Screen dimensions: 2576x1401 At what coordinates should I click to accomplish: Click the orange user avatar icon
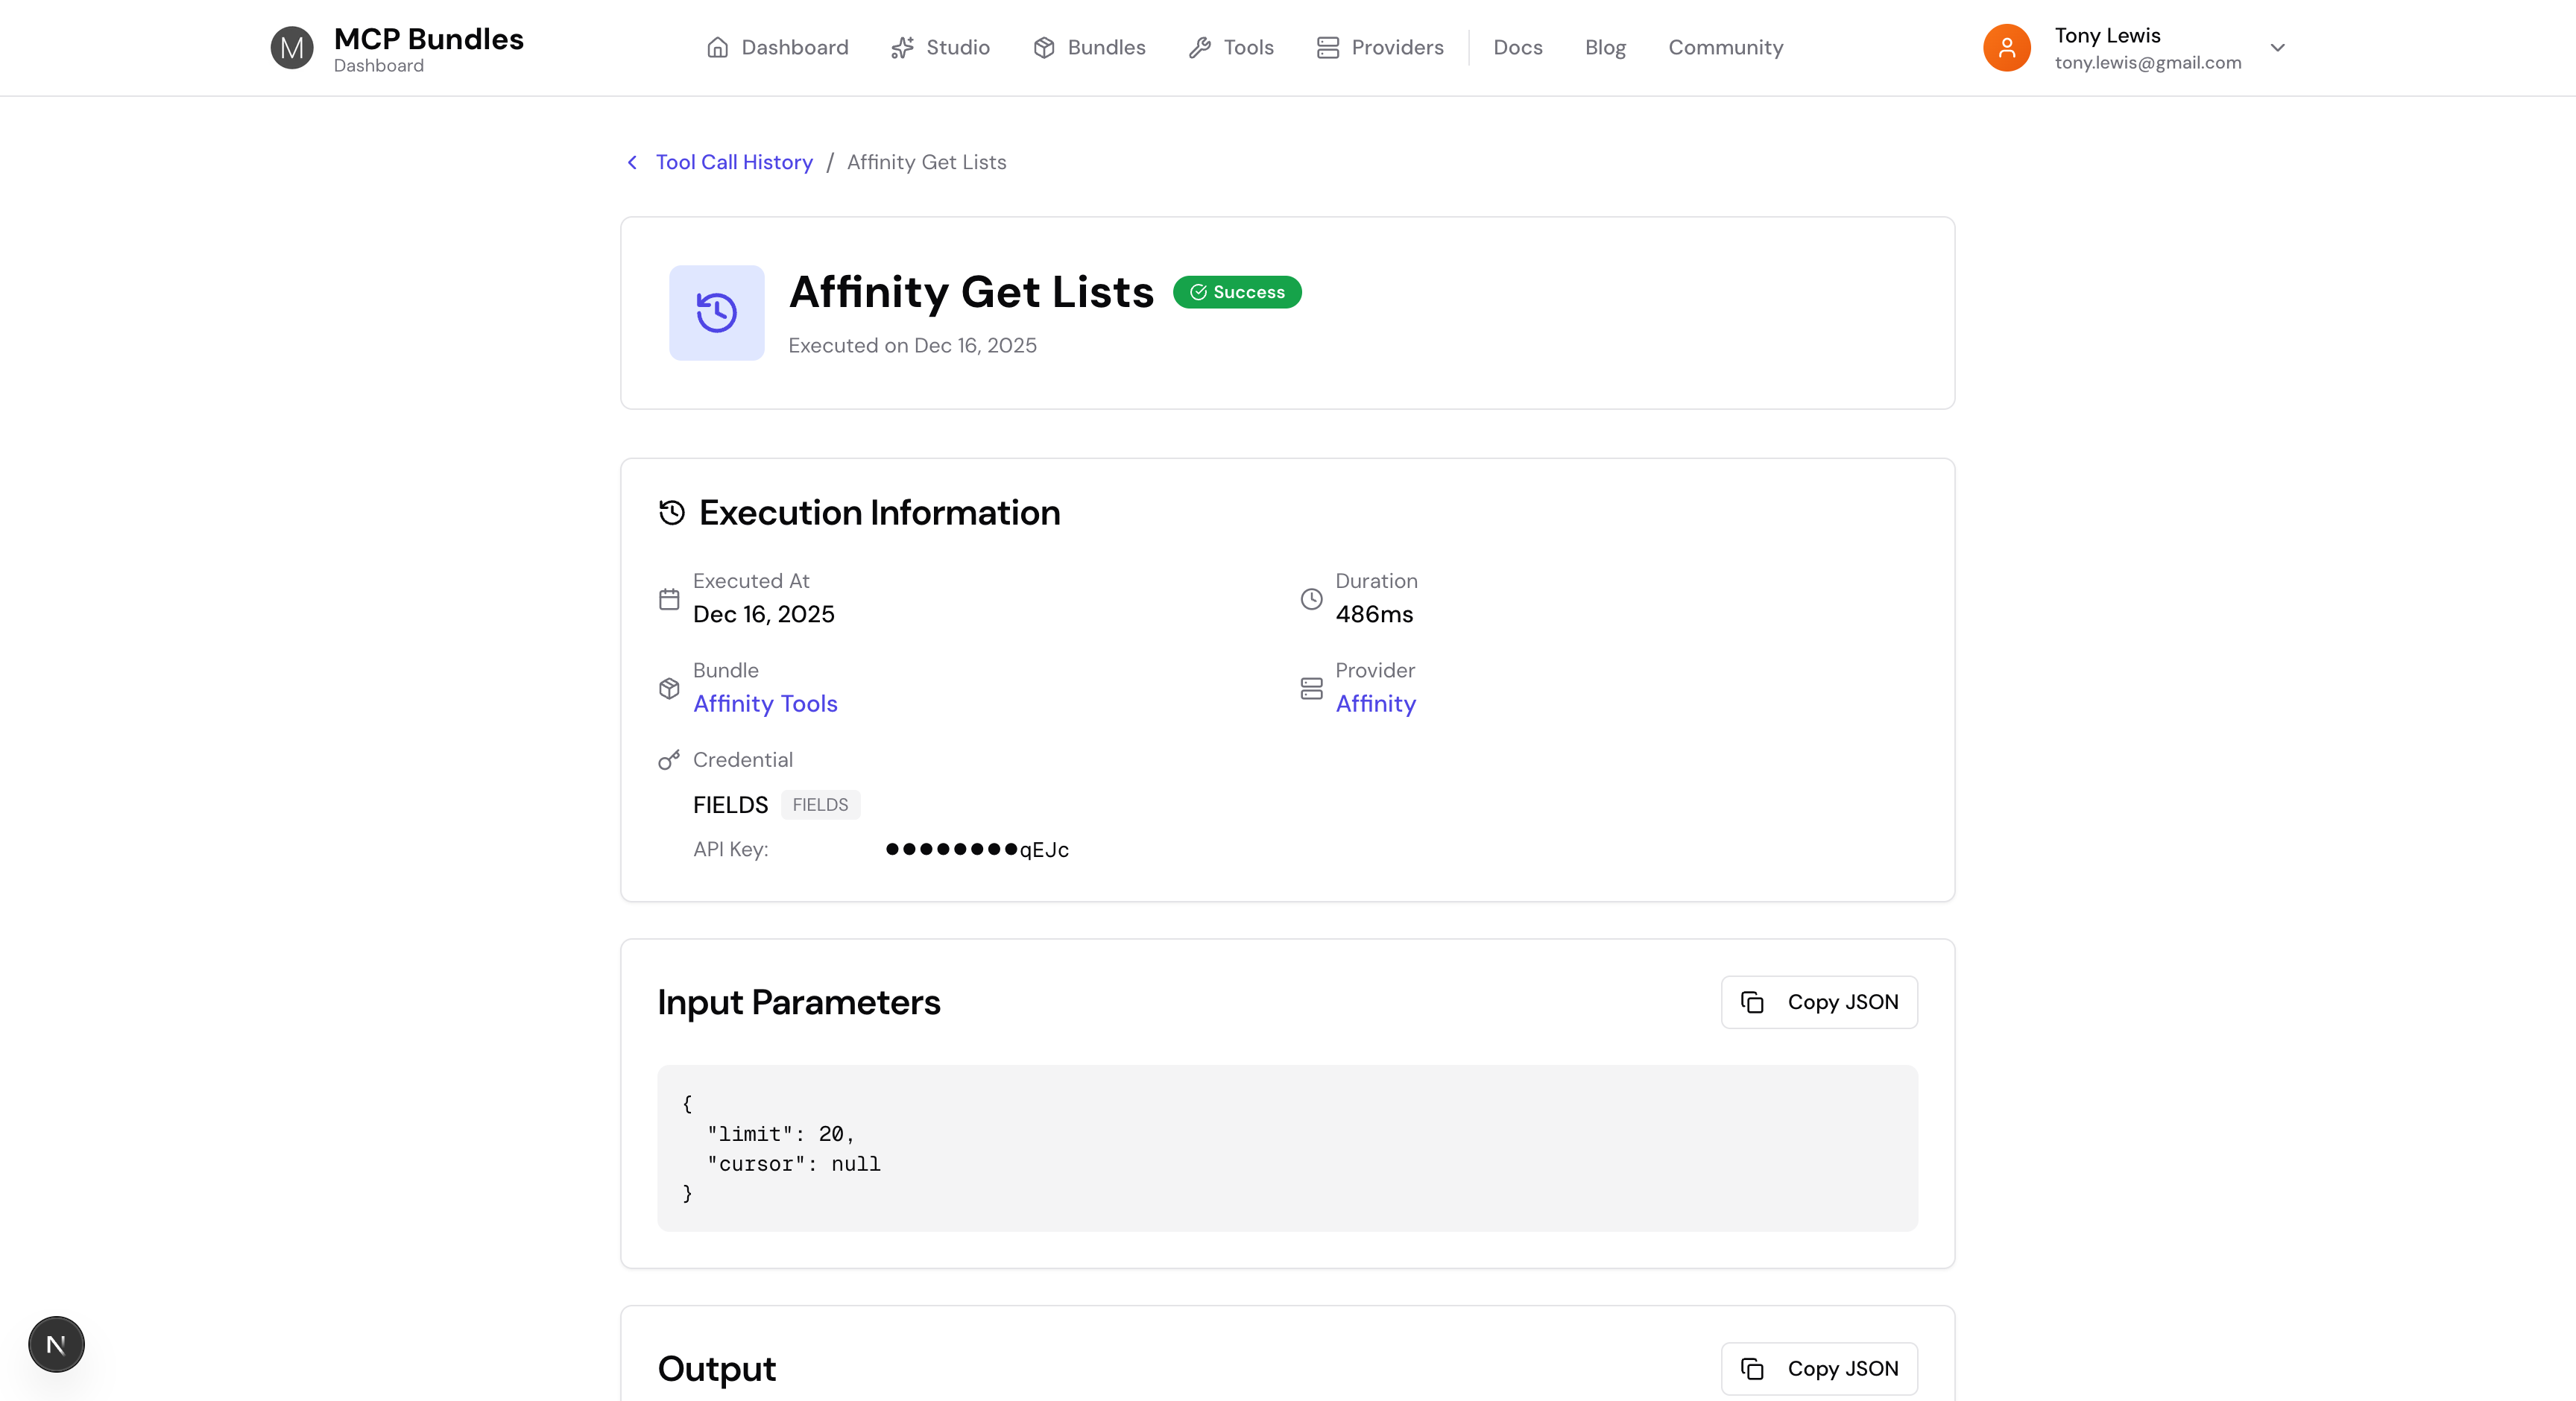tap(2007, 47)
